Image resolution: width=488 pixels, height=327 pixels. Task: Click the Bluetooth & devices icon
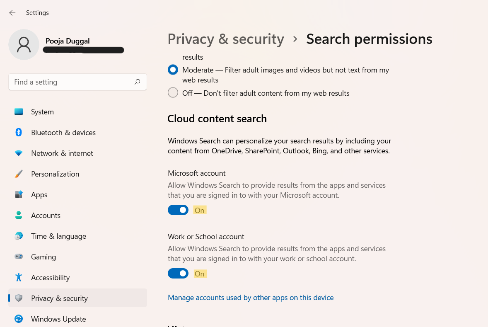[19, 133]
